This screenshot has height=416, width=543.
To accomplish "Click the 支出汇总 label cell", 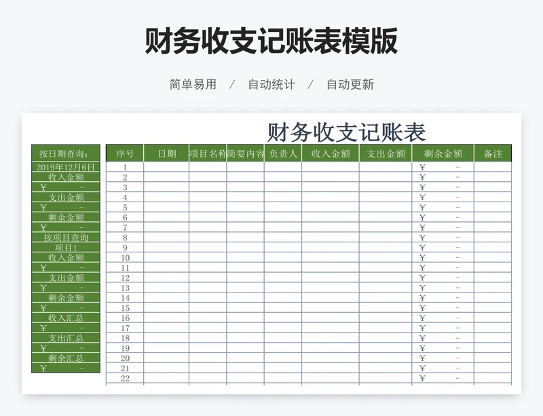I will point(65,338).
